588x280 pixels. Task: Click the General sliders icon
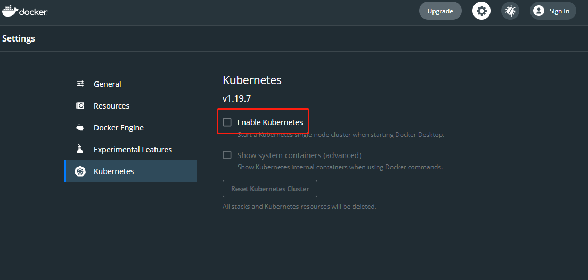[80, 84]
